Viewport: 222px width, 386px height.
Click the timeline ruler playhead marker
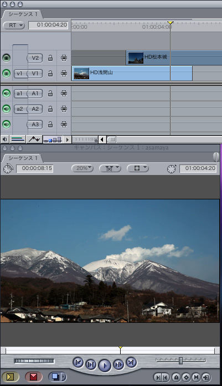170,23
